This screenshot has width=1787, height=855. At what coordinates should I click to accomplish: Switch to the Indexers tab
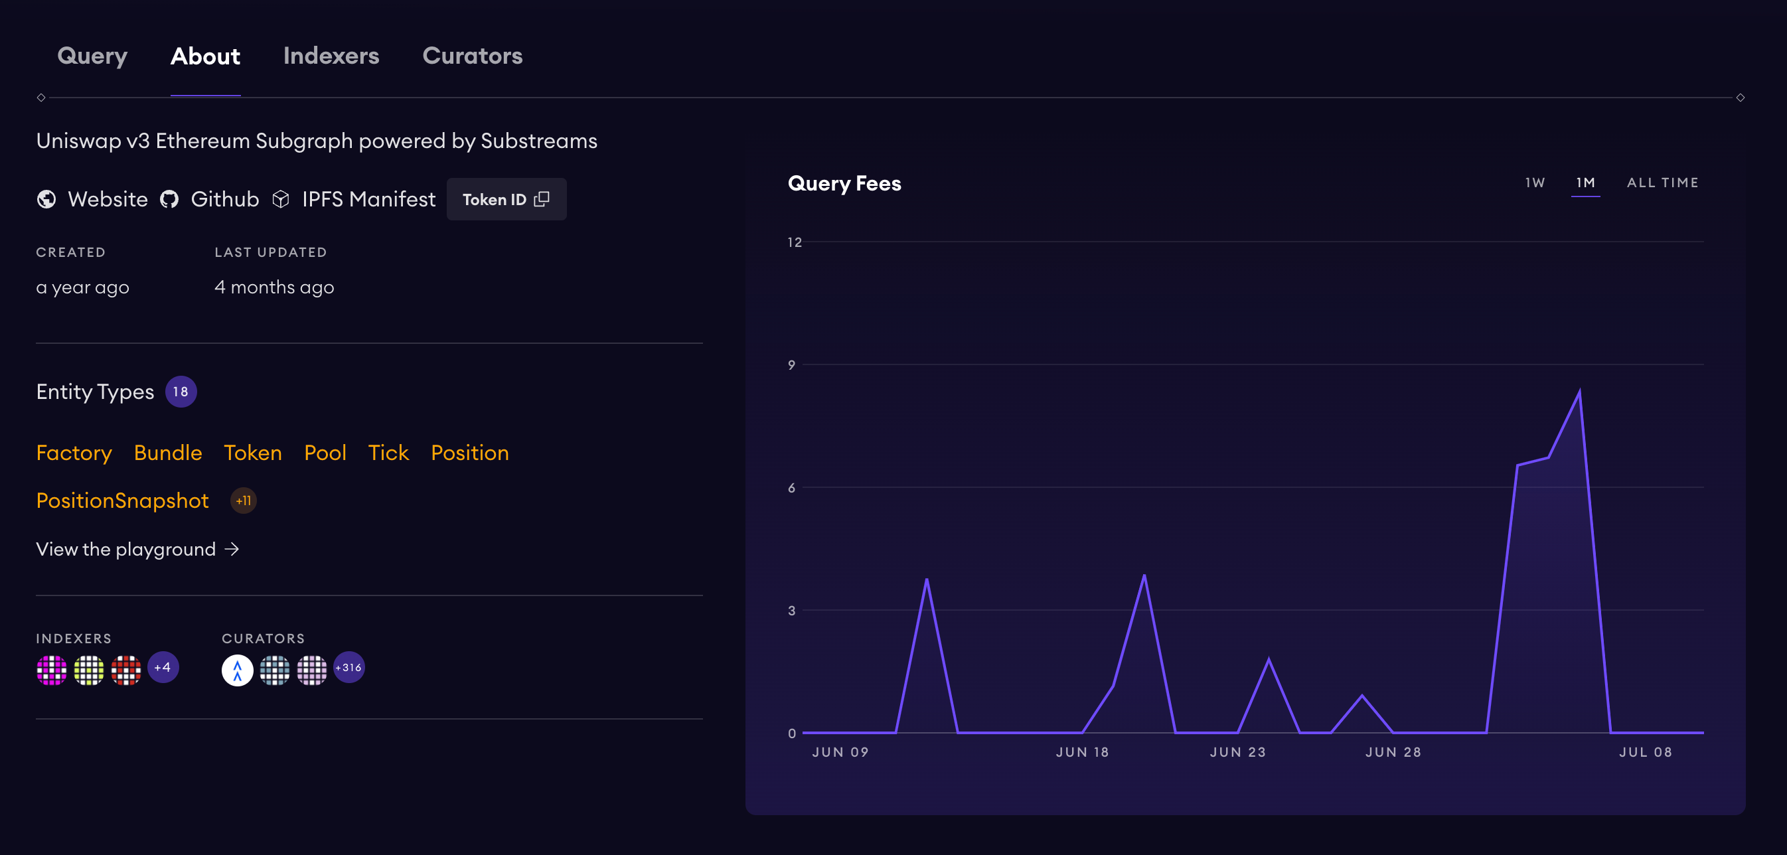[331, 56]
